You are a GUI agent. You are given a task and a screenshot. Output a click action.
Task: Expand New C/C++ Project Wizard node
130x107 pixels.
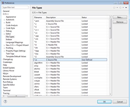point(4,45)
